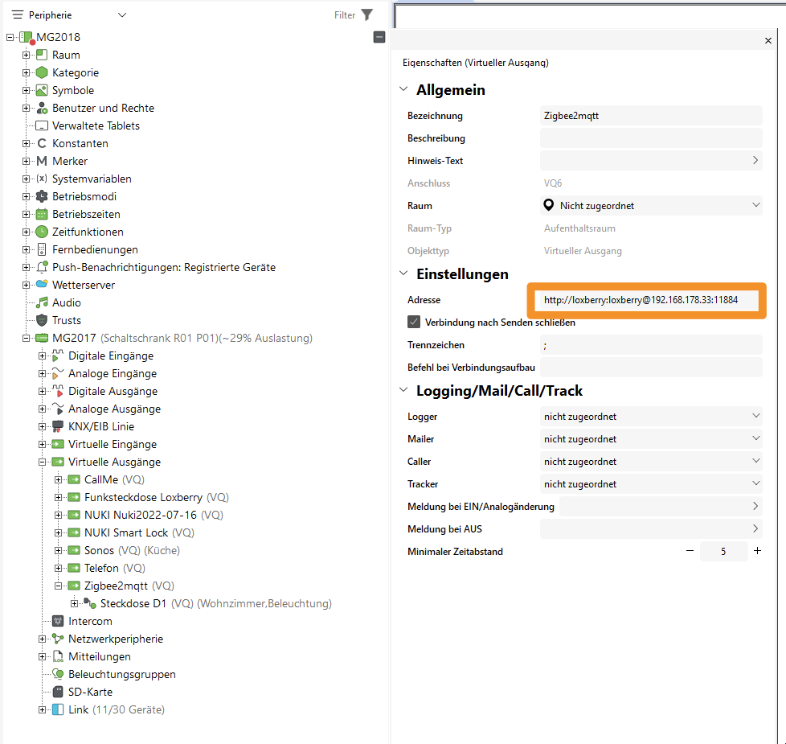Open Meldung bei EIN/Analogänderung editor arrow
Viewport: 786px width, 744px height.
pos(755,506)
